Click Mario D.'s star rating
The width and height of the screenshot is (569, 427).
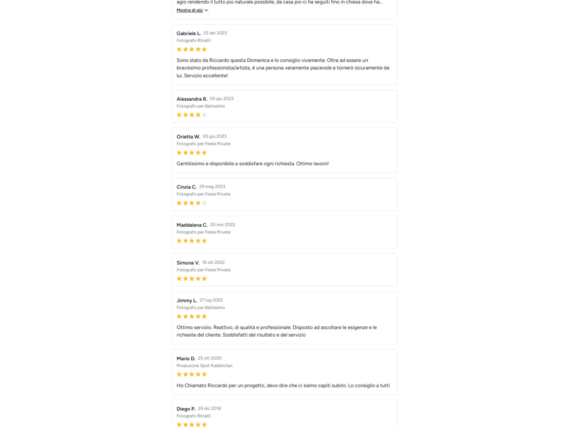pos(191,374)
